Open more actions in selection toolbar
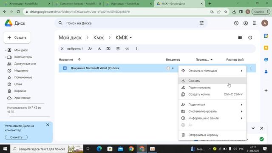The height and width of the screenshot is (153, 272). 137,48
